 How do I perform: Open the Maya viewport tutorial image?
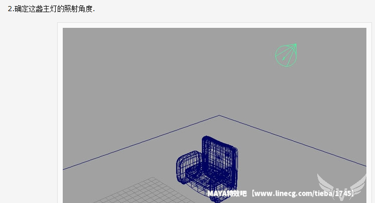[x=214, y=115]
